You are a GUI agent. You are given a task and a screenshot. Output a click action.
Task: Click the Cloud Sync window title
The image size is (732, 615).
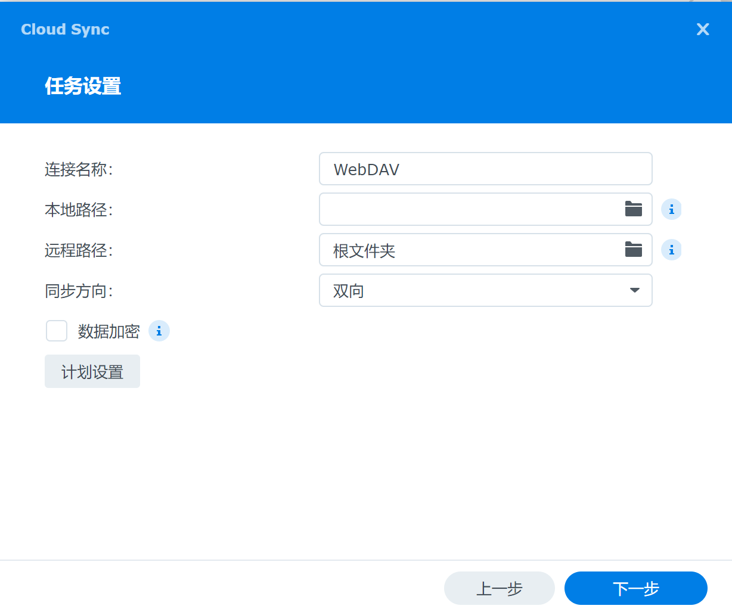click(65, 29)
